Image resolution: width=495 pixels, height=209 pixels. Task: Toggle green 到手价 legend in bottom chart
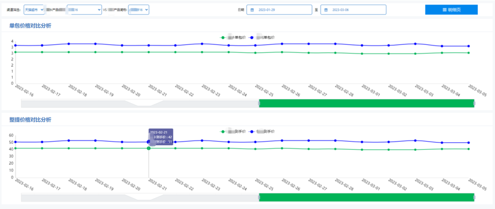(x=233, y=131)
